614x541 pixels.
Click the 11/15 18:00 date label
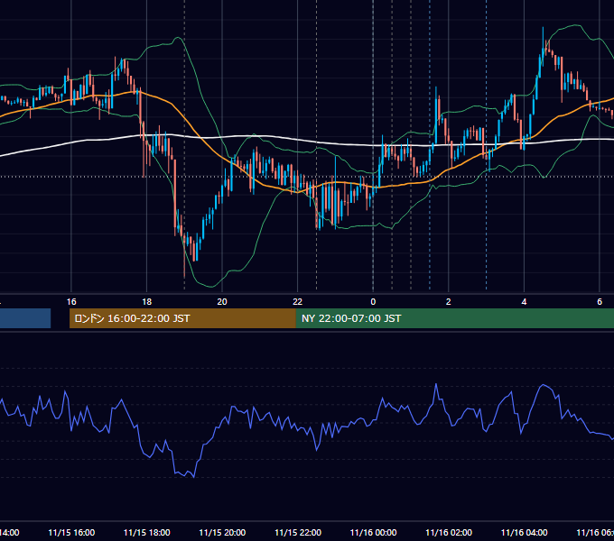(x=147, y=533)
